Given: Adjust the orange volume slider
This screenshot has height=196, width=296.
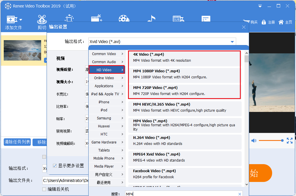Looking at the screenshot, I should coord(271,140).
